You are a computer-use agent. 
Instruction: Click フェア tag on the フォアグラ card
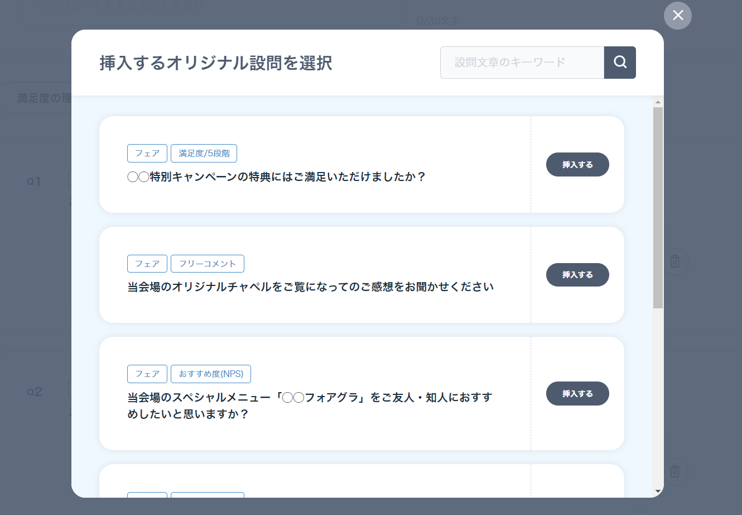coord(147,374)
